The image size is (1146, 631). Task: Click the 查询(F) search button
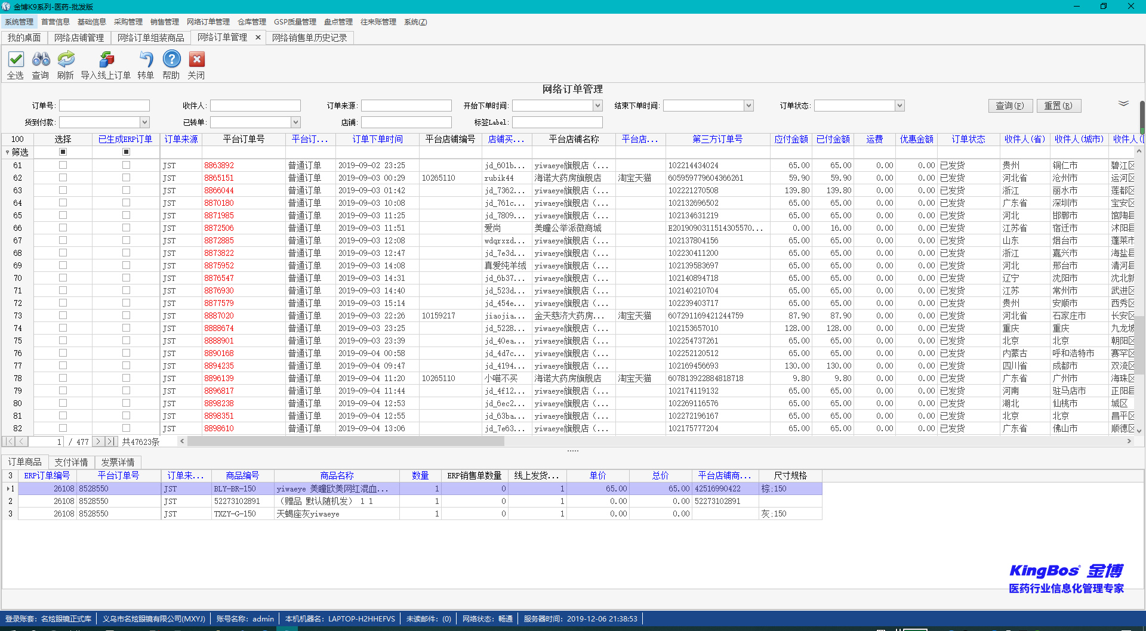click(x=1009, y=106)
